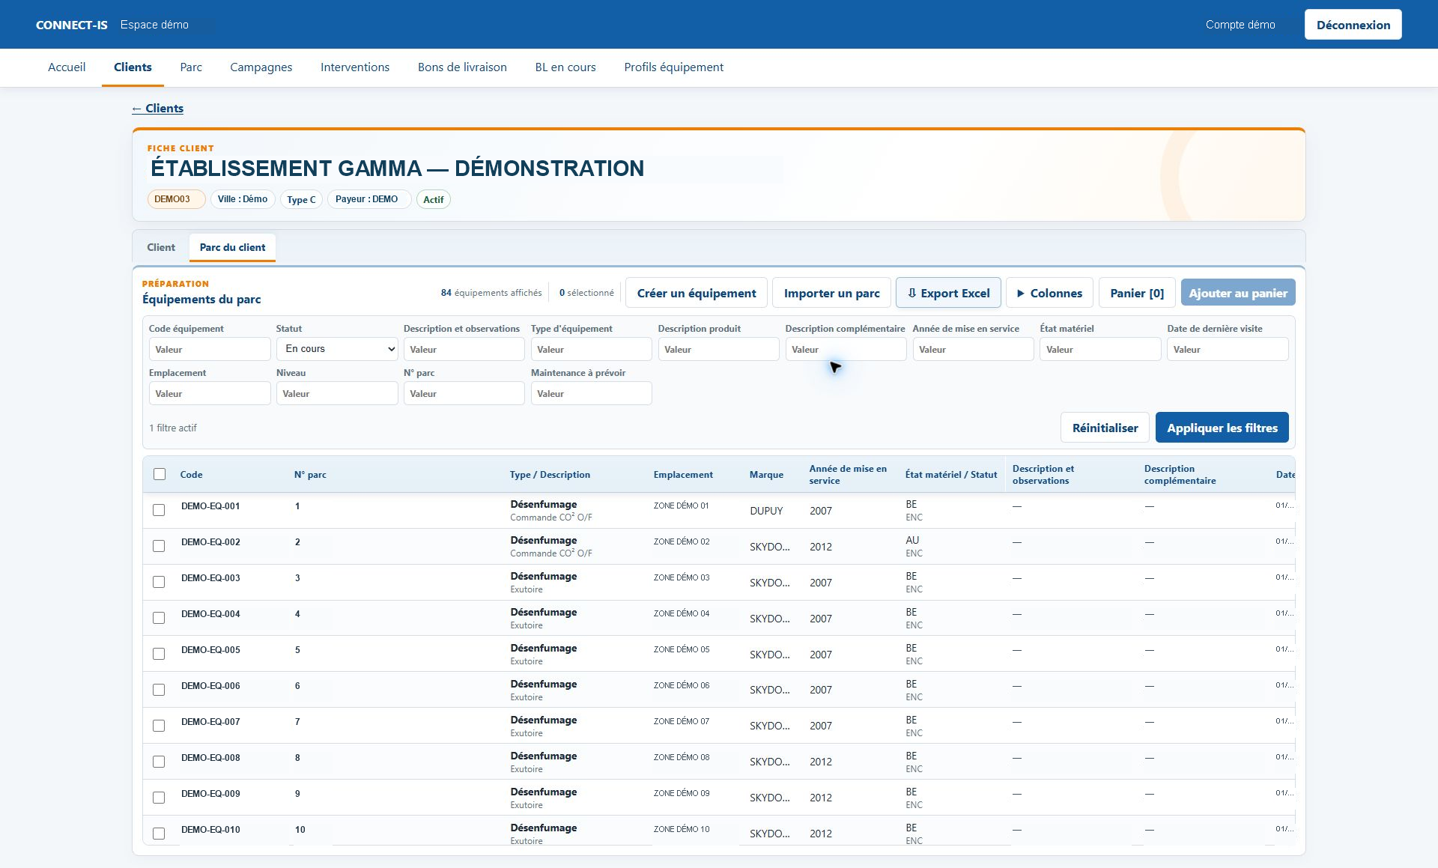Viewport: 1438px width, 868px height.
Task: Focus the Maintenance à prévoir field
Action: pyautogui.click(x=592, y=393)
